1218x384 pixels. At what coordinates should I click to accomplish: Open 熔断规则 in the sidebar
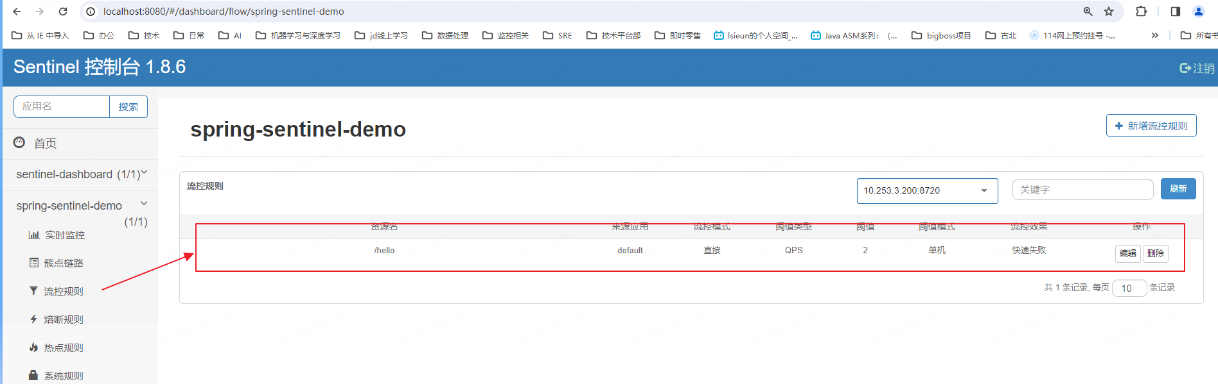(x=57, y=320)
